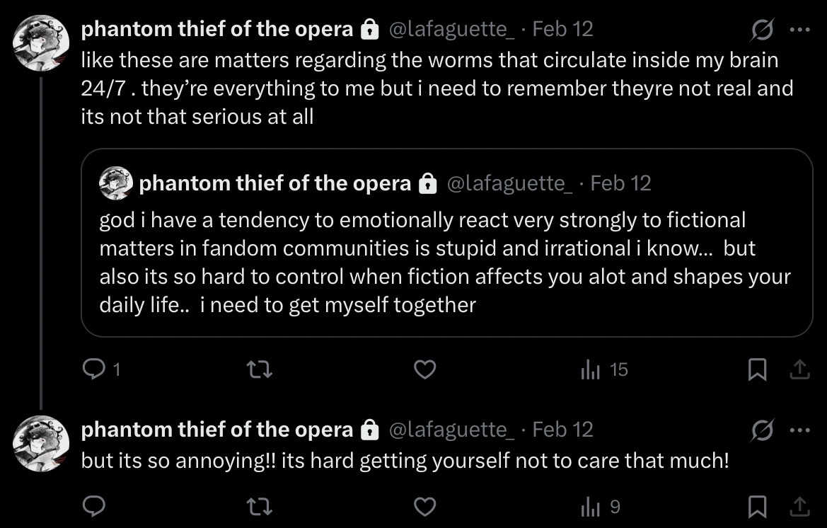Repost the first tweet
Screen dimensions: 827x528
coord(258,369)
